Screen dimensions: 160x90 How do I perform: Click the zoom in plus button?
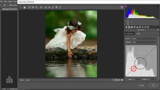click(x=23, y=80)
